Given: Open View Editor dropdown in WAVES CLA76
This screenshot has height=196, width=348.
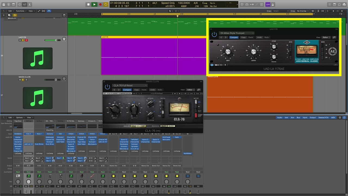Looking at the screenshot, I should pos(190,90).
